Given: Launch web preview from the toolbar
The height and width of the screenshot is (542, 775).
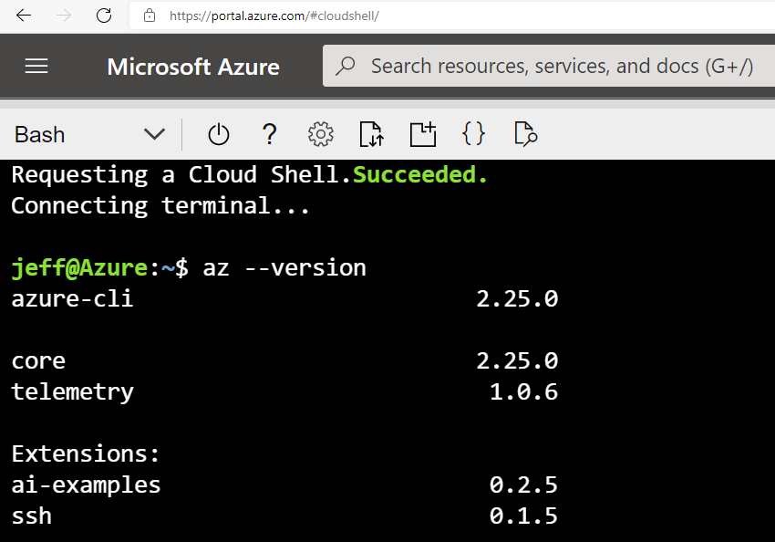Looking at the screenshot, I should click(524, 134).
